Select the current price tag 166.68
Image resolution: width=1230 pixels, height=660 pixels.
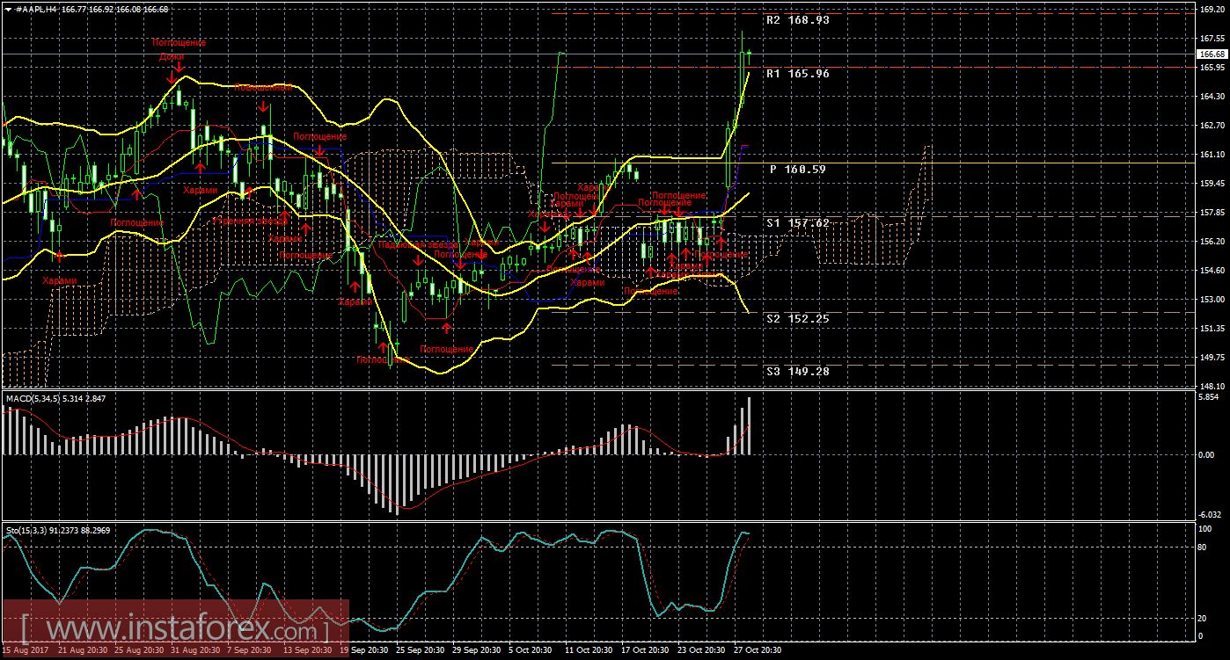[1212, 54]
